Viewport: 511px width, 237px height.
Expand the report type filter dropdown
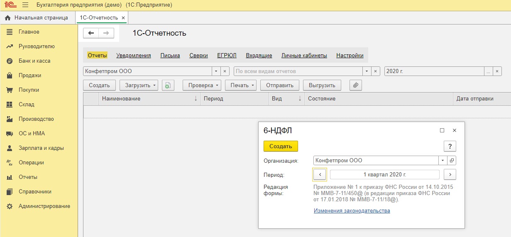pyautogui.click(x=367, y=71)
